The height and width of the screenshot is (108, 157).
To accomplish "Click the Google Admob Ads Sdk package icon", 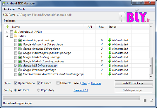I will point(20,44).
